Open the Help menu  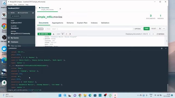pos(27,5)
